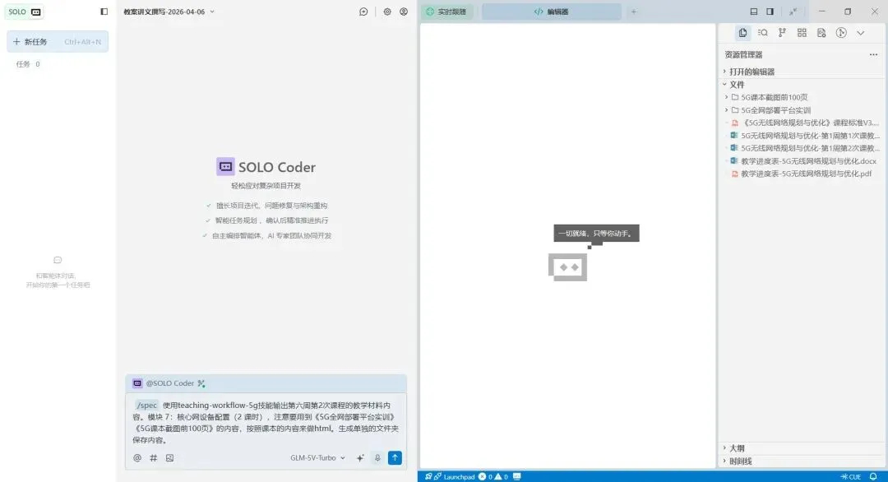The height and width of the screenshot is (482, 888).
Task: Toggle the bottom panel layout icon
Action: tap(754, 12)
